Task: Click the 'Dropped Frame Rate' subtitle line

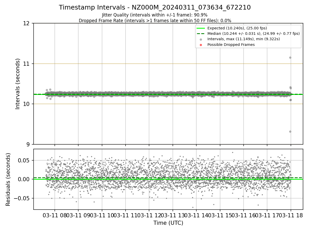Action: click(x=155, y=21)
